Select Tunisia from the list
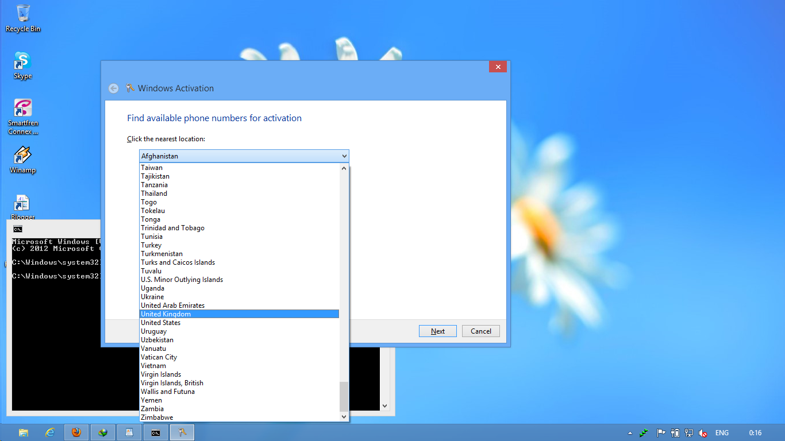The image size is (785, 441). click(240, 237)
